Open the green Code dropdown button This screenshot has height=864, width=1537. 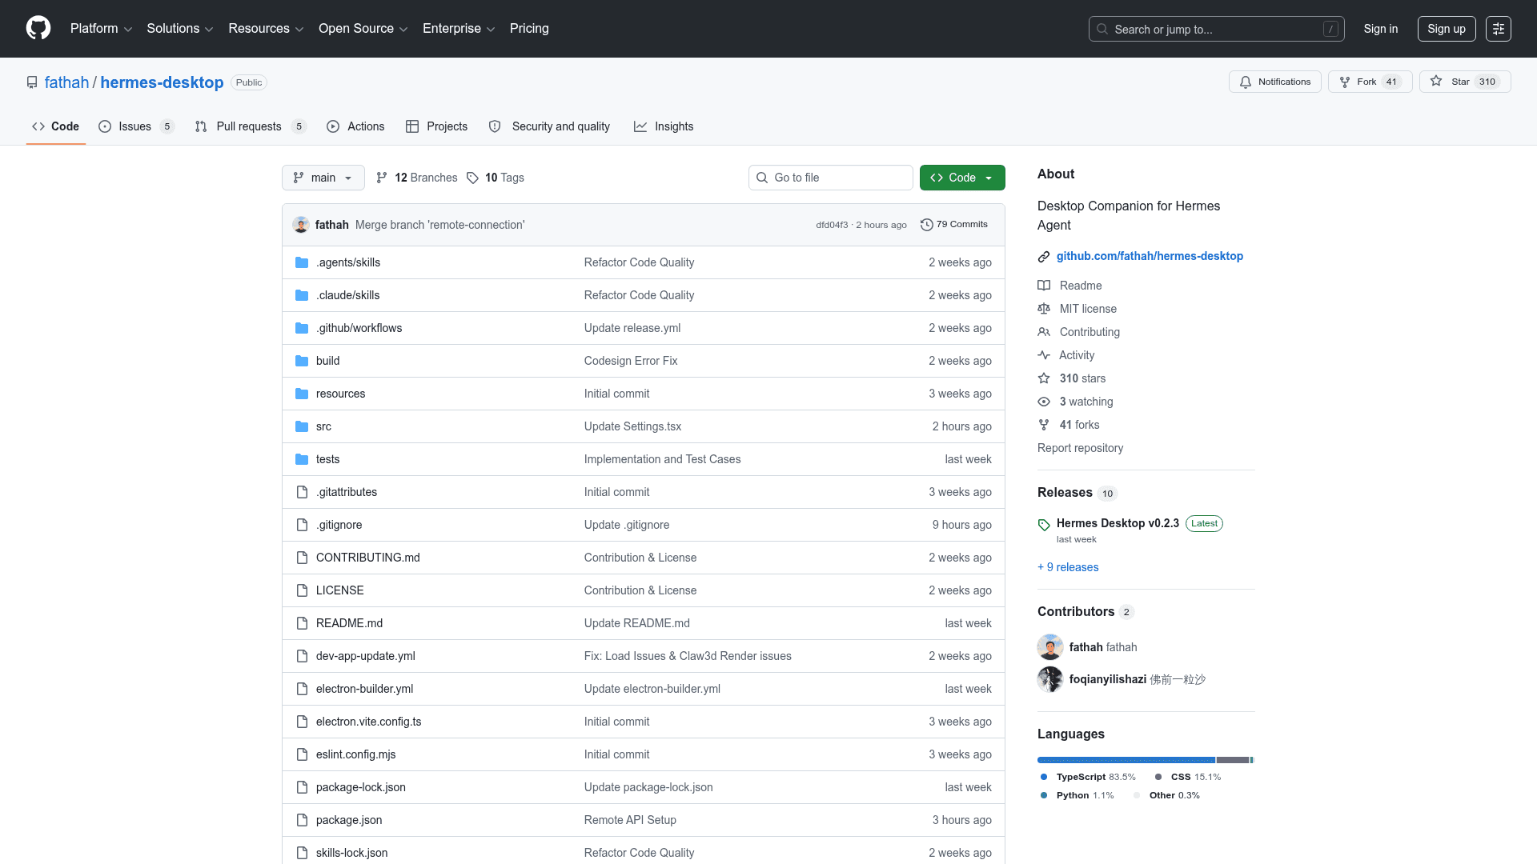pyautogui.click(x=961, y=178)
